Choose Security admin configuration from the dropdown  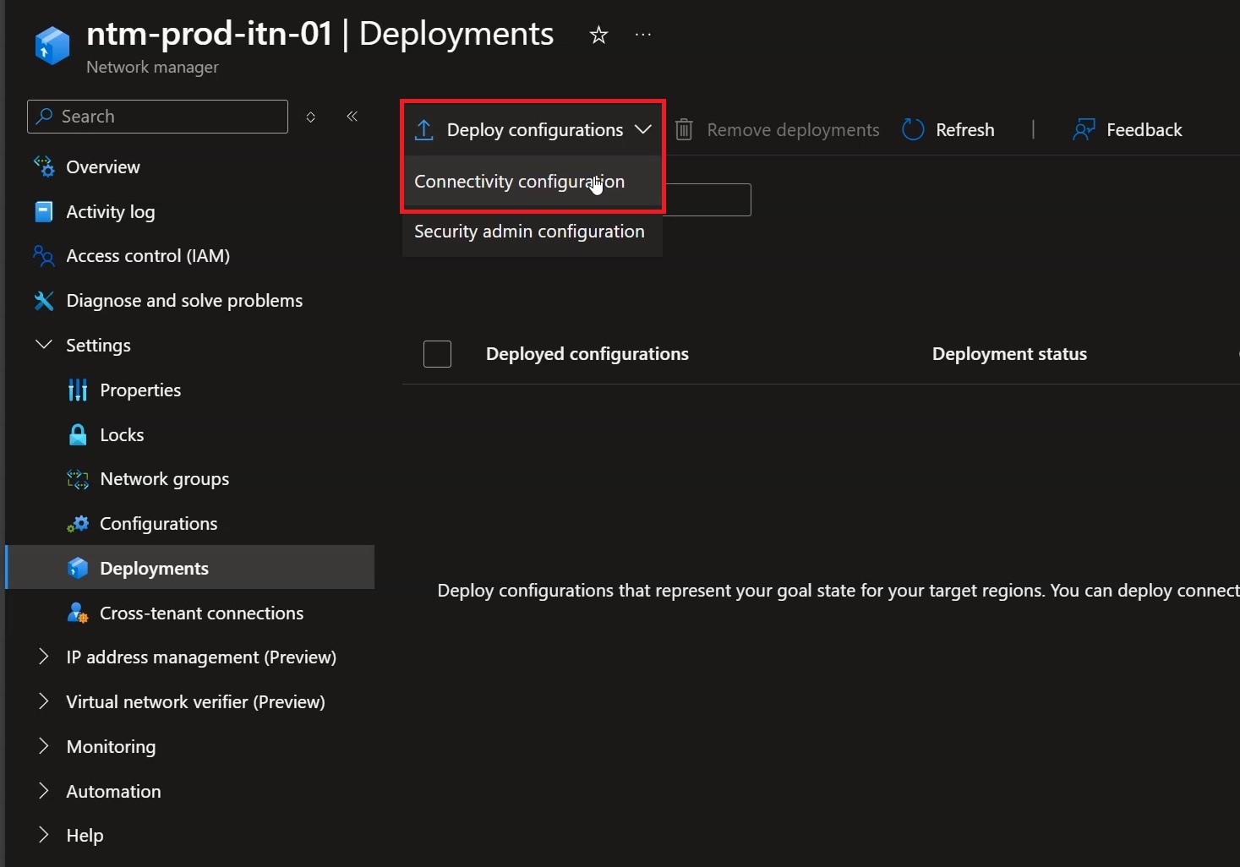point(533,232)
